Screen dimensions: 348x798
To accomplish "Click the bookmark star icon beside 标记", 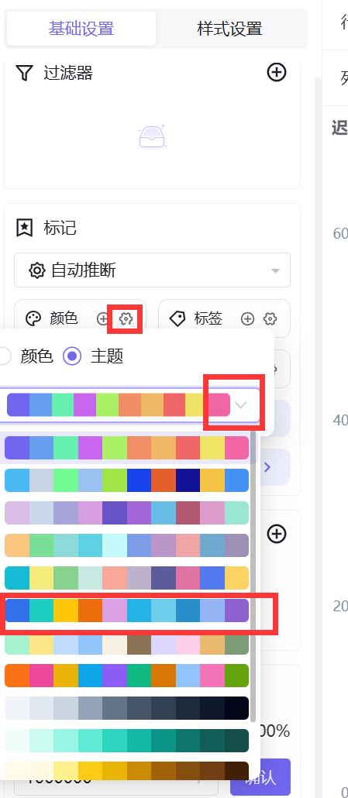I will tap(24, 228).
